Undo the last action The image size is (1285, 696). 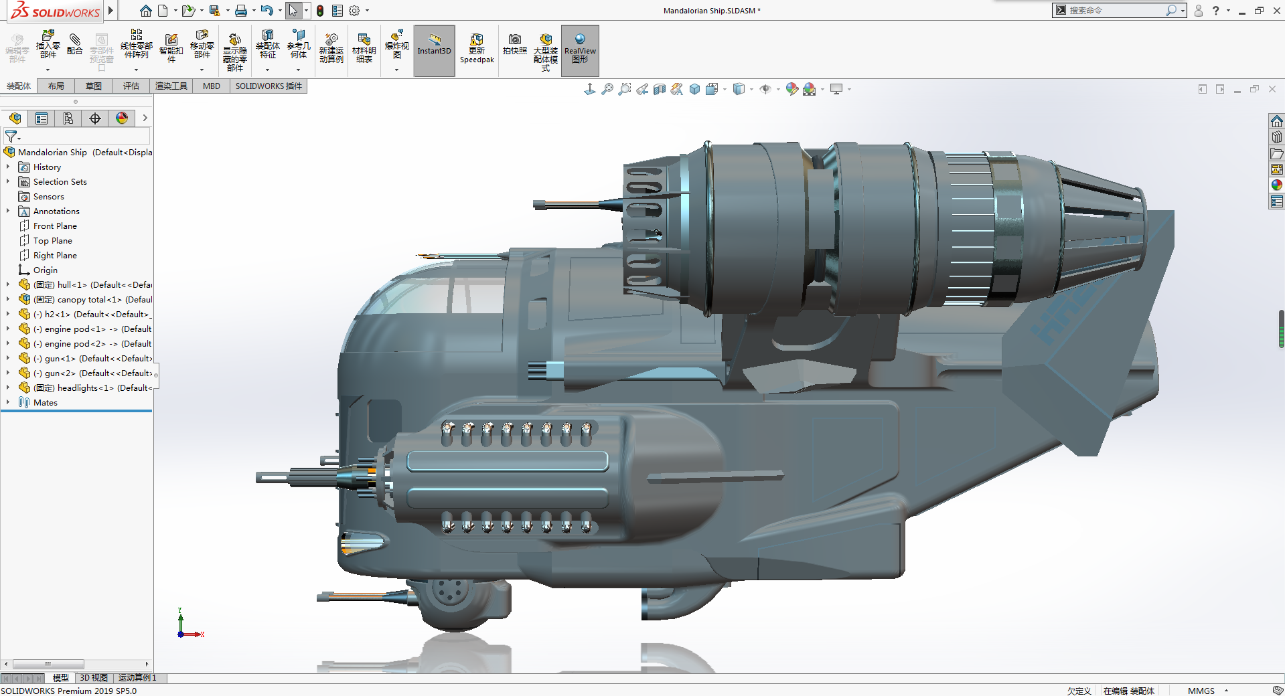click(267, 11)
